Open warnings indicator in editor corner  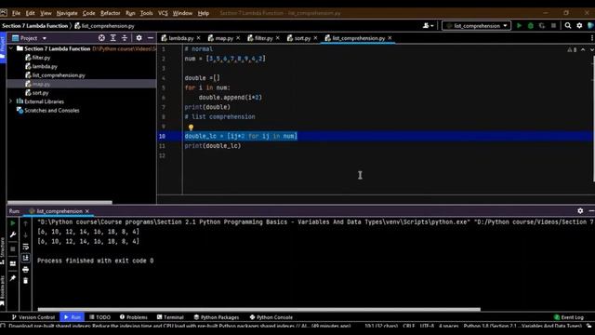click(572, 49)
